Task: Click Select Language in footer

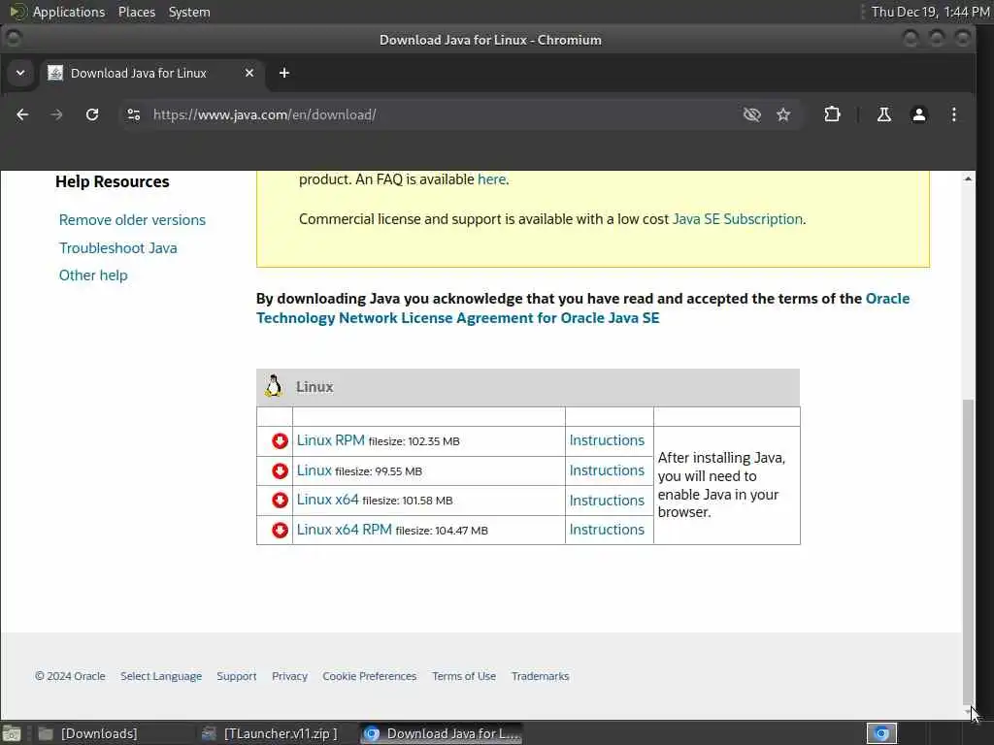Action: point(161,676)
